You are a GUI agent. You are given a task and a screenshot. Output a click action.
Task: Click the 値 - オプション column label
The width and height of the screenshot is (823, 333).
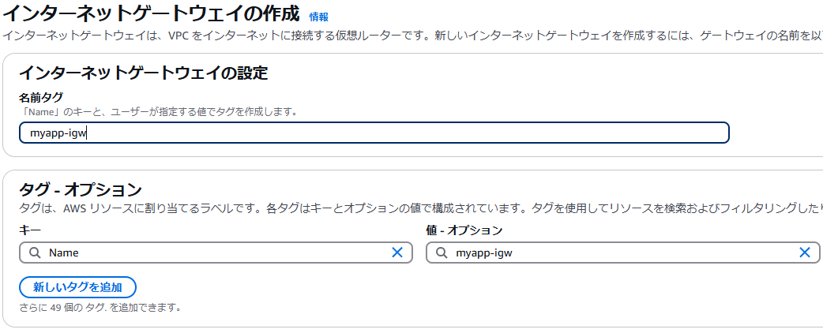464,230
